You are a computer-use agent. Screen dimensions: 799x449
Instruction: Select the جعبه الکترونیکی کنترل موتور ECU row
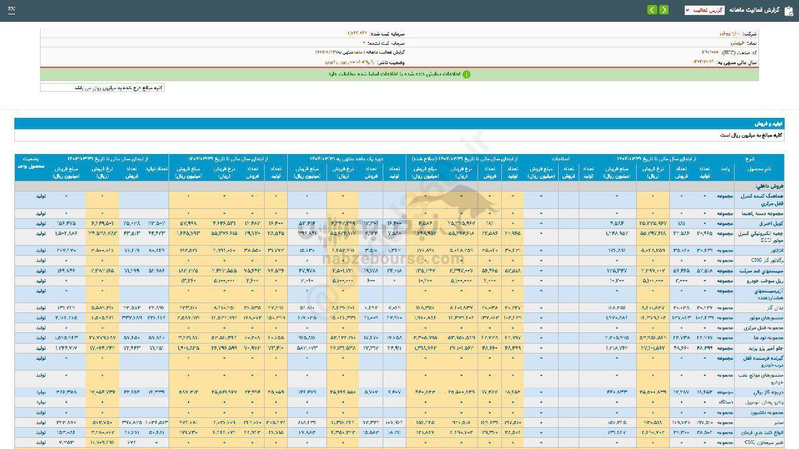(x=760, y=235)
